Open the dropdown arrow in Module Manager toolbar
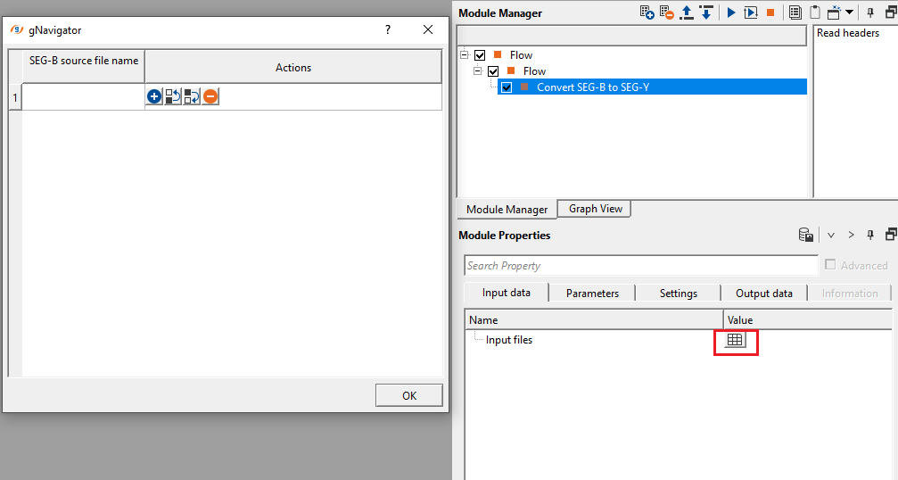Image resolution: width=898 pixels, height=480 pixels. (849, 12)
